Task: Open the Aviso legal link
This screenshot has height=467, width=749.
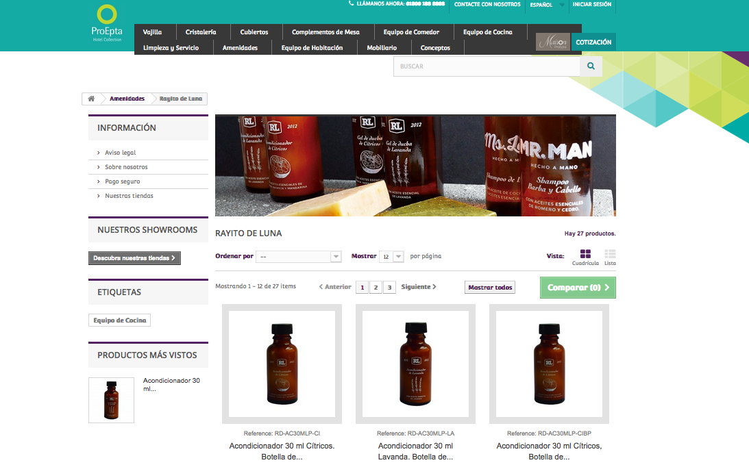Action: [121, 153]
